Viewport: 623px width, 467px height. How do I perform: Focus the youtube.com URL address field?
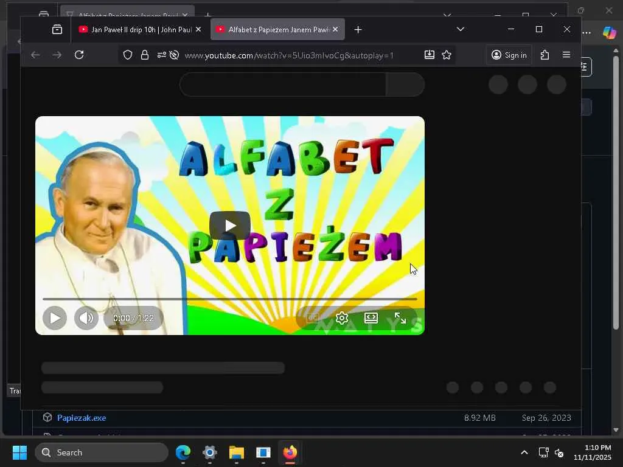289,55
